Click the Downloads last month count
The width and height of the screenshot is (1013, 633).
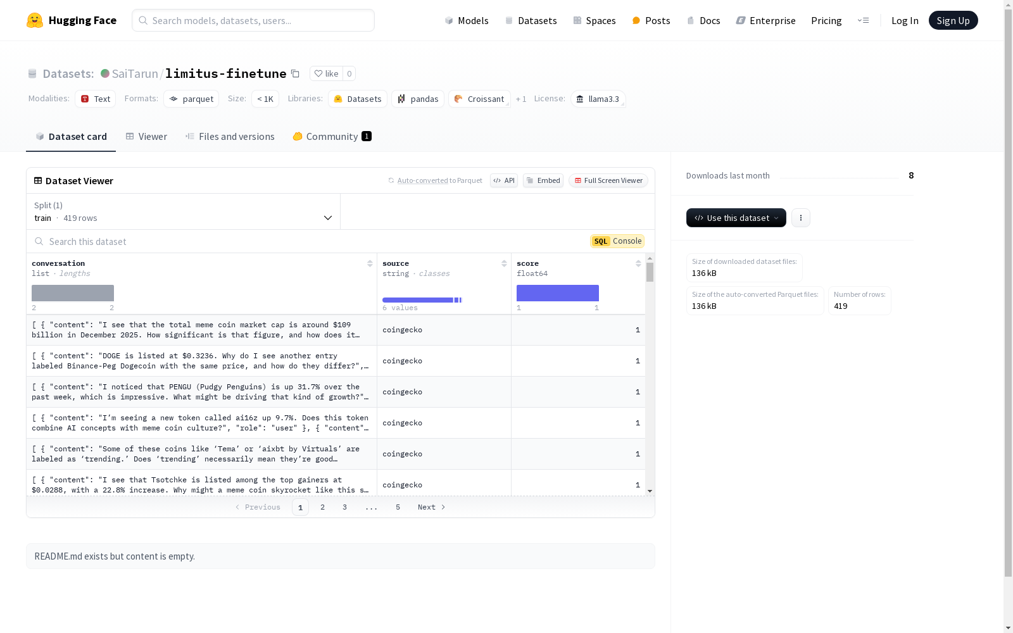click(911, 175)
